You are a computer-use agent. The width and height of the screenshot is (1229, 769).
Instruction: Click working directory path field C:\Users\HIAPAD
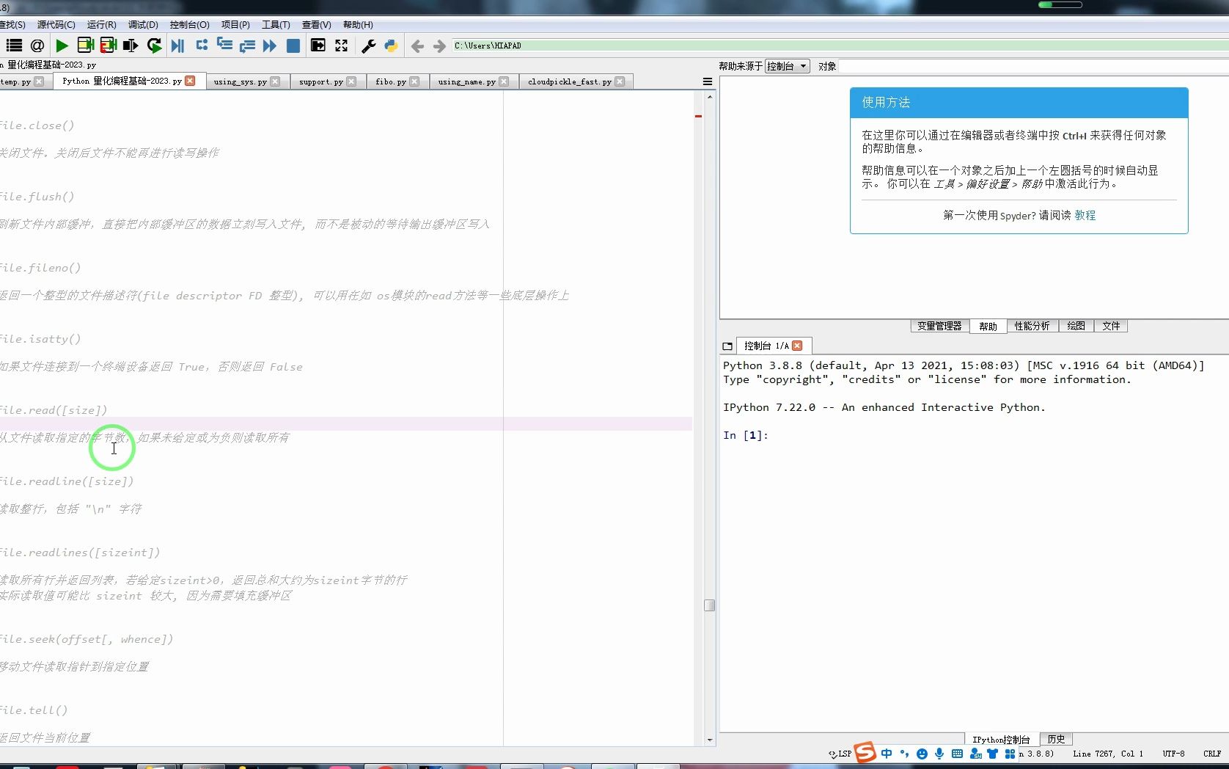tap(840, 45)
